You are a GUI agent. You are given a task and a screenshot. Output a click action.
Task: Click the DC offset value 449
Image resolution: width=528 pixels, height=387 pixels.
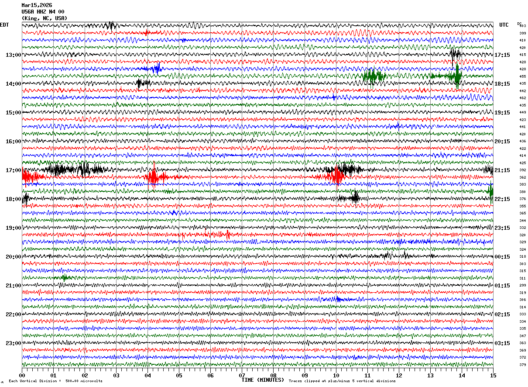click(522, 113)
